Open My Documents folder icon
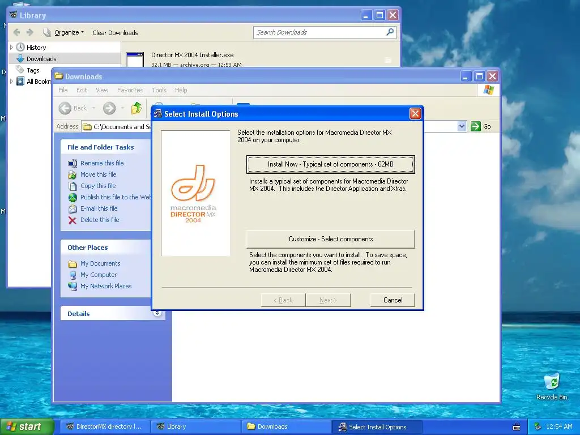The height and width of the screenshot is (435, 580). (72, 264)
